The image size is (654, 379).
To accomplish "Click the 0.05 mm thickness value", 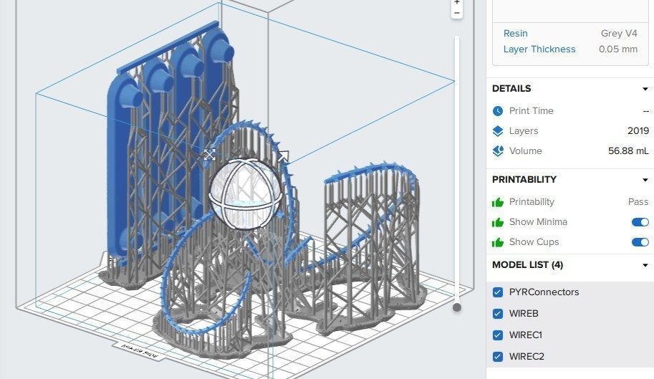I will tap(618, 49).
